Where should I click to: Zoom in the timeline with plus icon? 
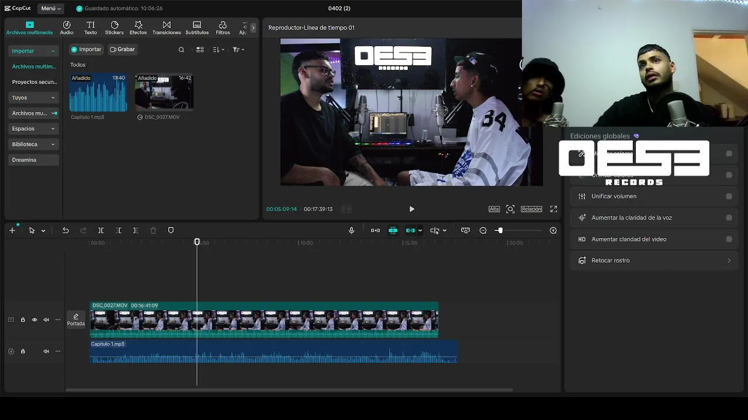pos(553,230)
